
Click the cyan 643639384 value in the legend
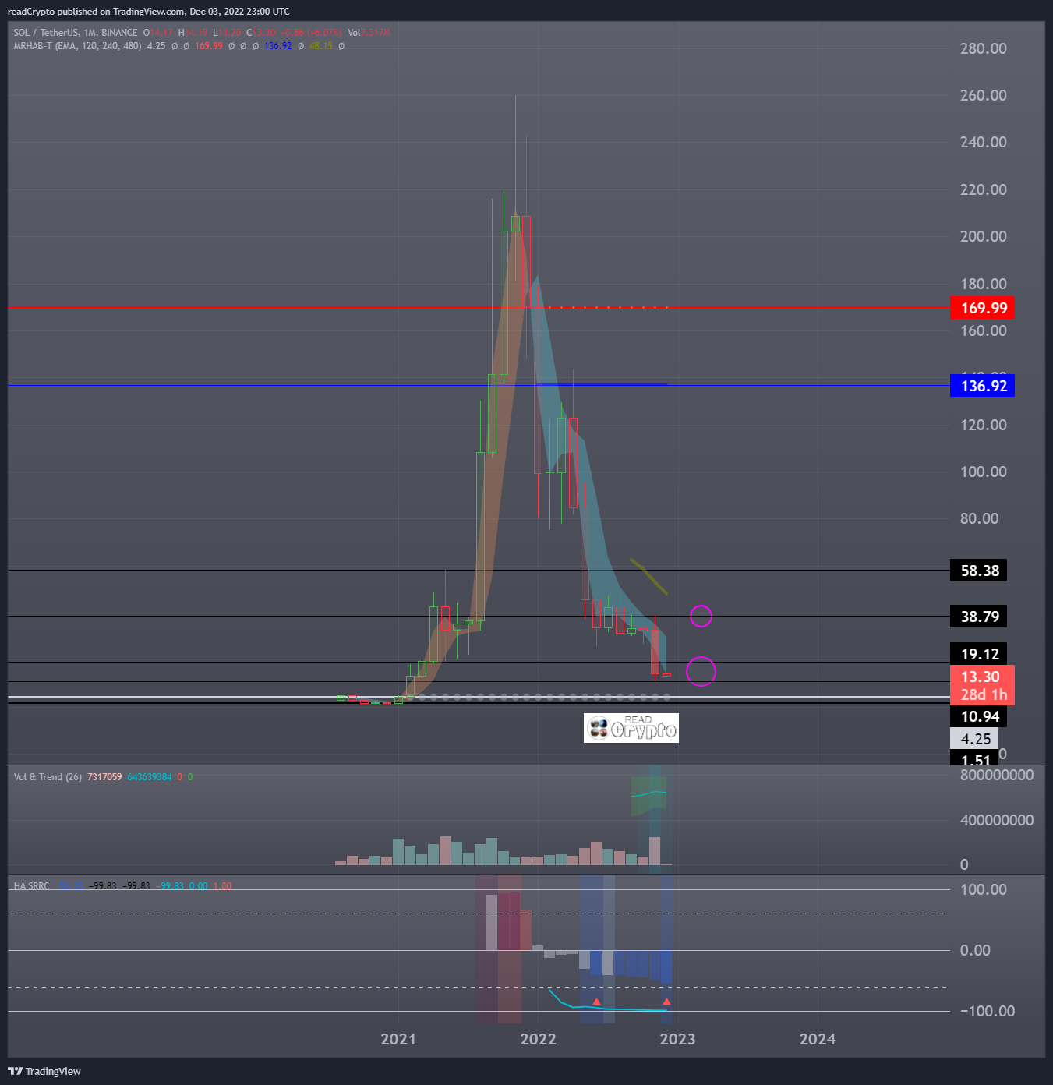click(x=149, y=777)
